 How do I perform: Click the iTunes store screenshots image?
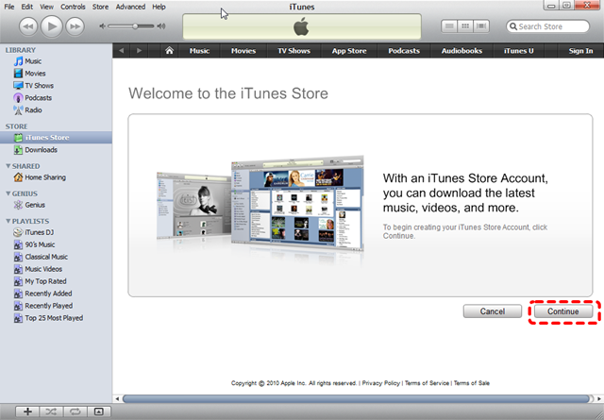pyautogui.click(x=260, y=204)
